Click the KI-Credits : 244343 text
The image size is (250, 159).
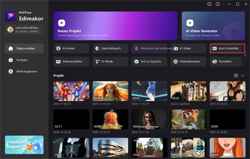pyautogui.click(x=27, y=31)
